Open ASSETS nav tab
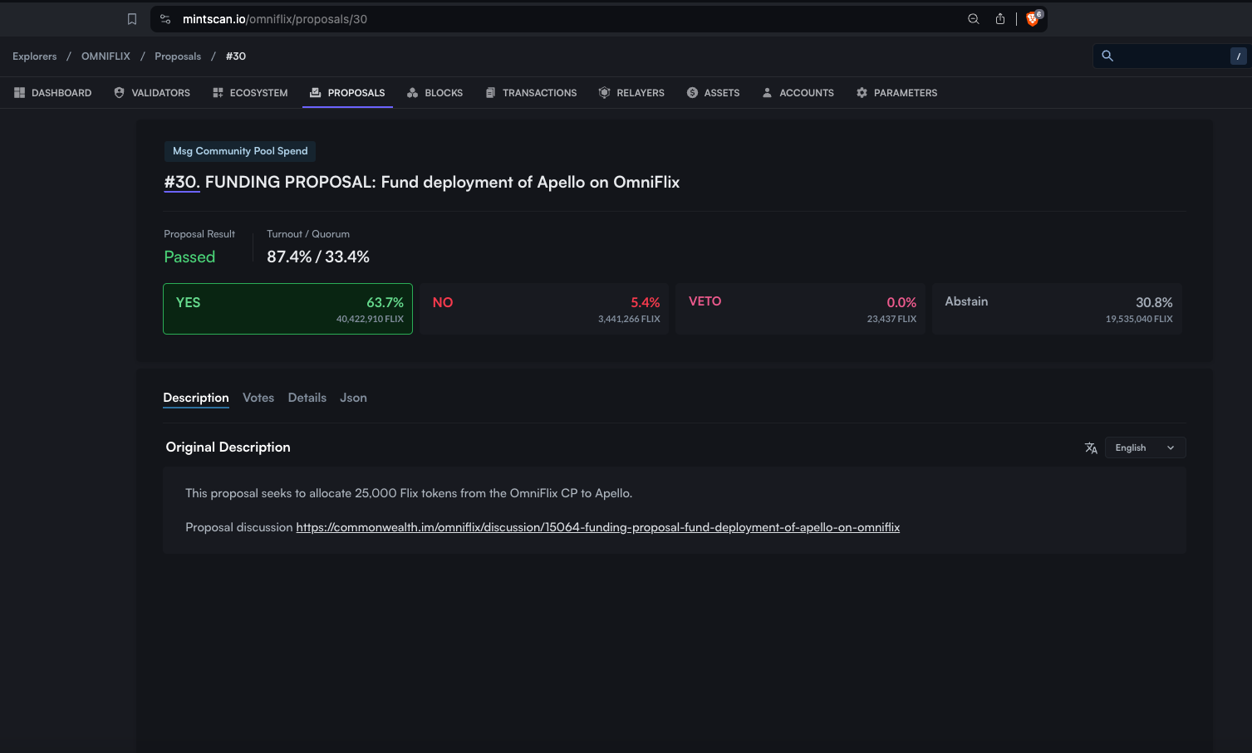The width and height of the screenshot is (1252, 753). tap(713, 93)
